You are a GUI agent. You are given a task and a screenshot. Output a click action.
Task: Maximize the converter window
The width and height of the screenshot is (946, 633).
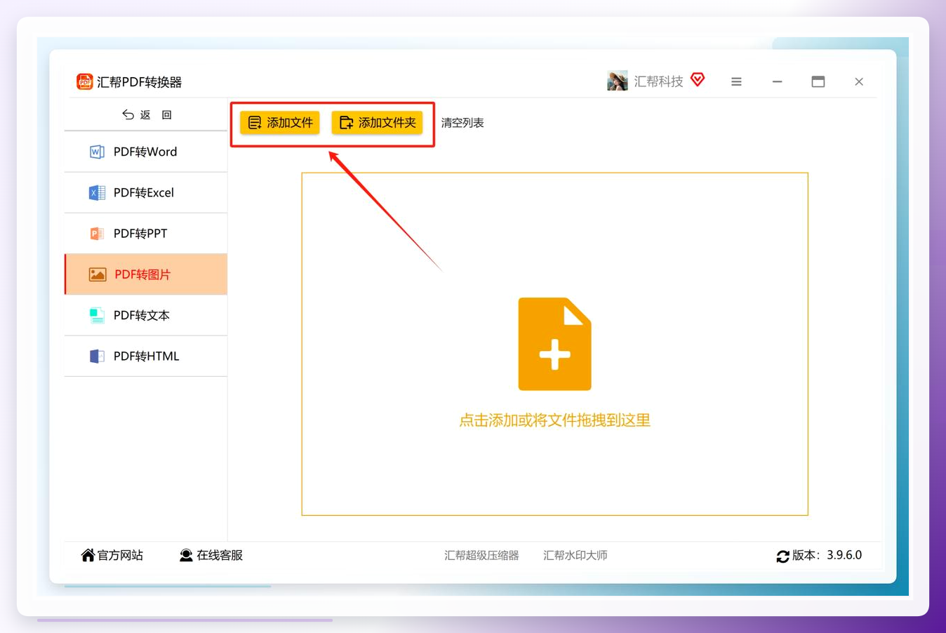coord(818,81)
